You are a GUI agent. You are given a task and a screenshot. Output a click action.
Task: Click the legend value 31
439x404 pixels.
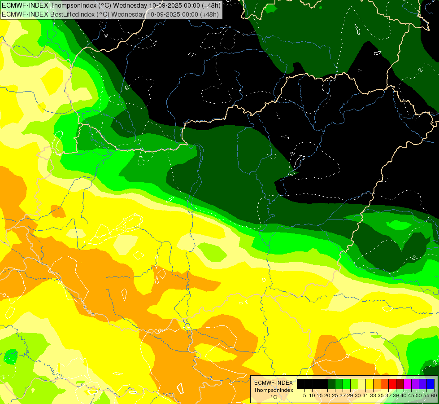365,395
